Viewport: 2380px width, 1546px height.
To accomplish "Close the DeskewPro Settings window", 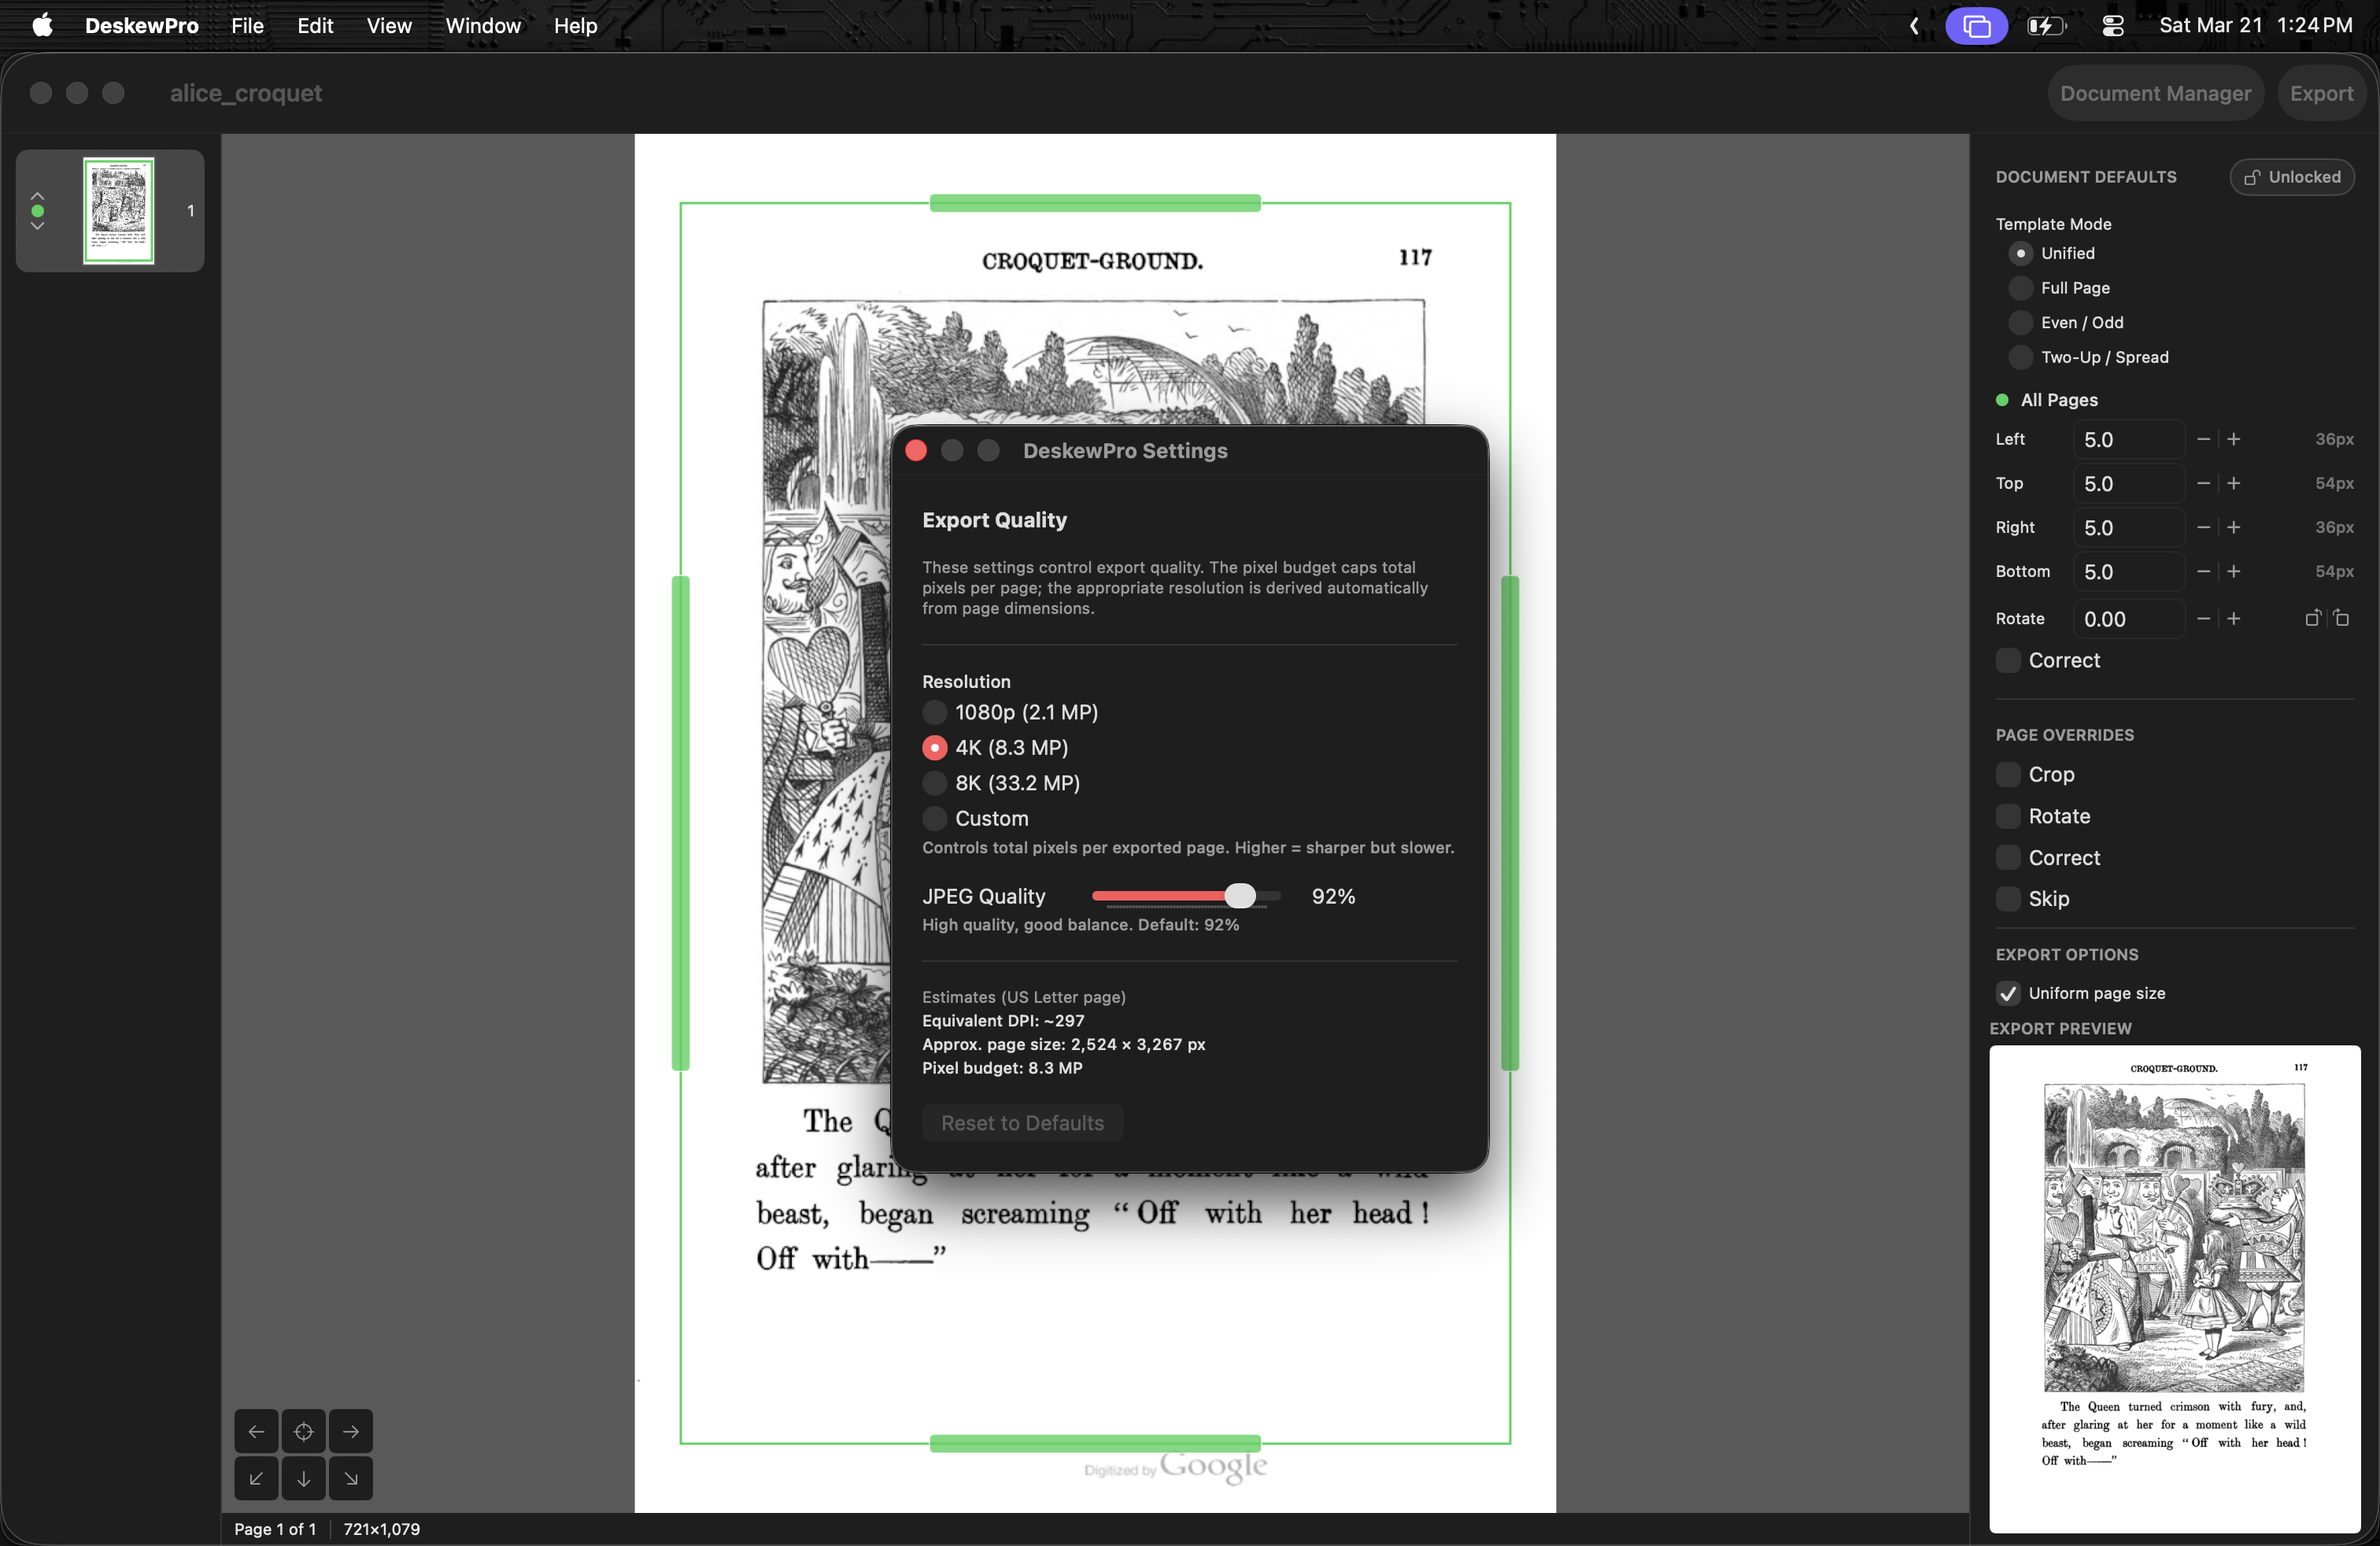I will point(915,450).
